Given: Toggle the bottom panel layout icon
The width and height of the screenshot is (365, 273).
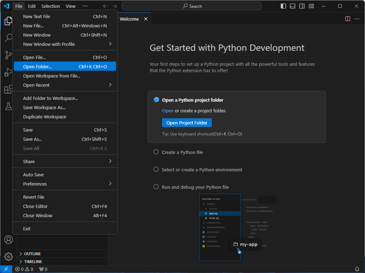Looking at the screenshot, I should coord(293,6).
